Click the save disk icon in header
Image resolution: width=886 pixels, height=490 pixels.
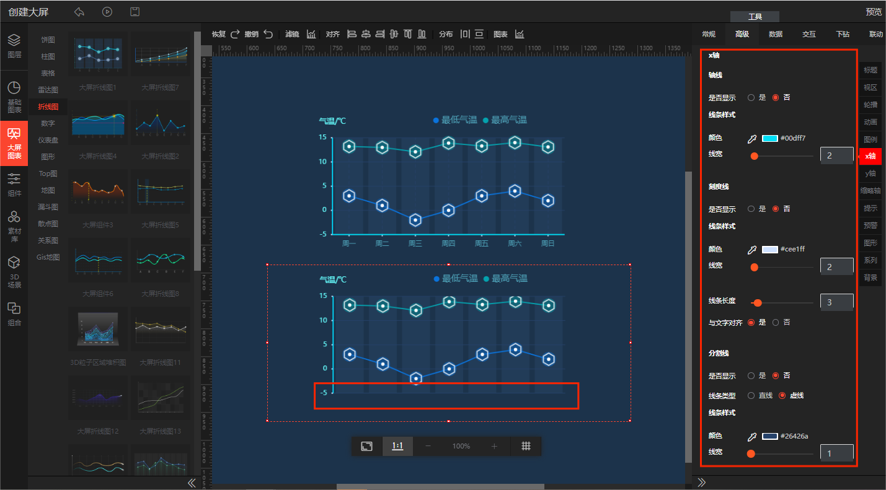pyautogui.click(x=135, y=12)
